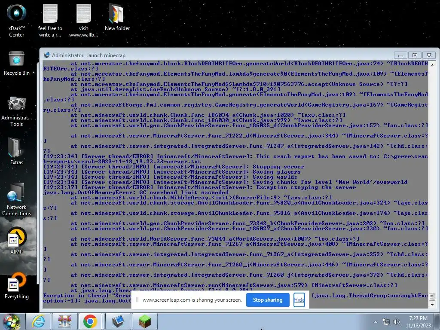Screen dimensions: 440x330
Task: Click the 'Administrator: launch minecrap' title text
Action: pyautogui.click(x=89, y=55)
